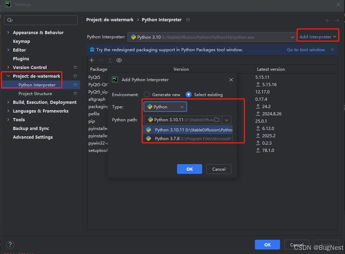Click the install package plus icon
Screen dimensions: 345x254
[92, 60]
